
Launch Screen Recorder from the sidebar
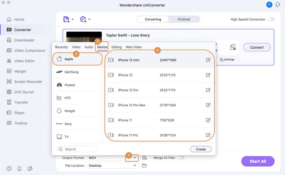tap(24, 81)
